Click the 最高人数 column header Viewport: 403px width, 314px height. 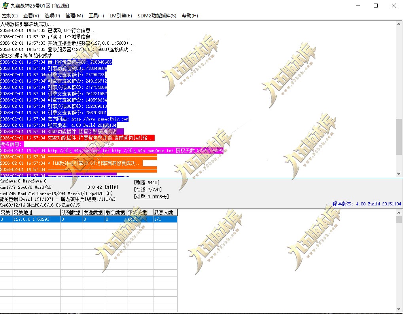coord(165,212)
